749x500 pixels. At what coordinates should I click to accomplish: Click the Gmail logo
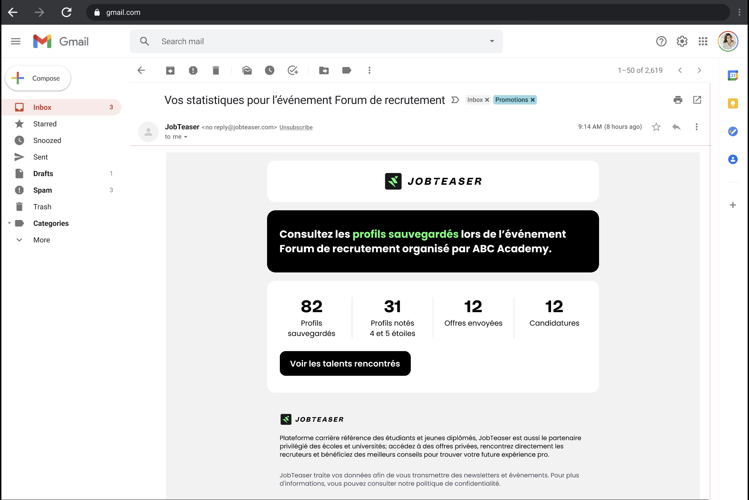(x=61, y=41)
